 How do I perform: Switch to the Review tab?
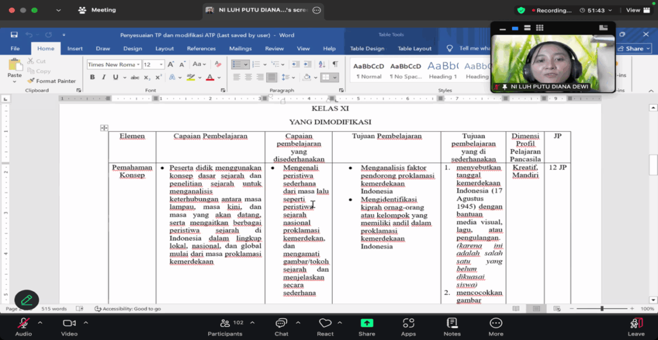click(274, 49)
